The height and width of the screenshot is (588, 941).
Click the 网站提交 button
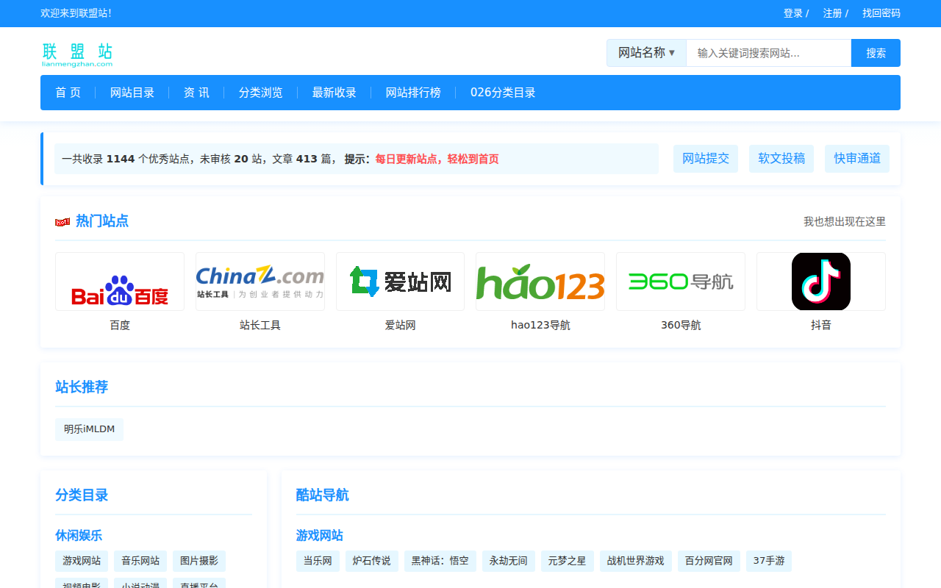(706, 159)
